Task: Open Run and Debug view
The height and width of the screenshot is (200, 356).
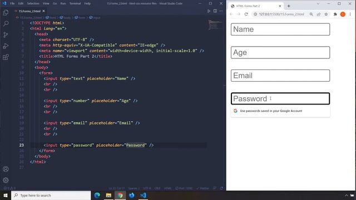Action: coord(6,46)
